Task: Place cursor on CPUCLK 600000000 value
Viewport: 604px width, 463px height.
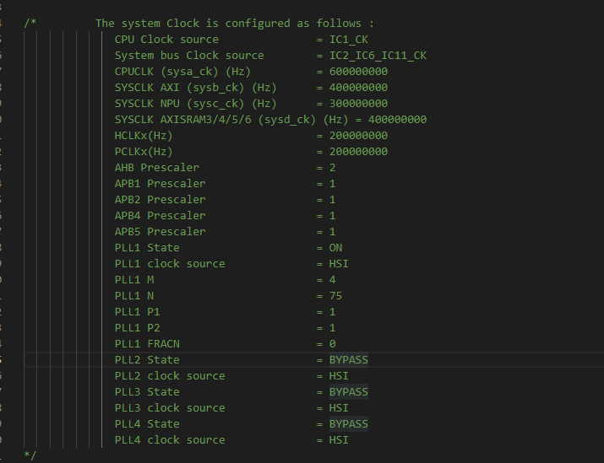Action: point(358,72)
